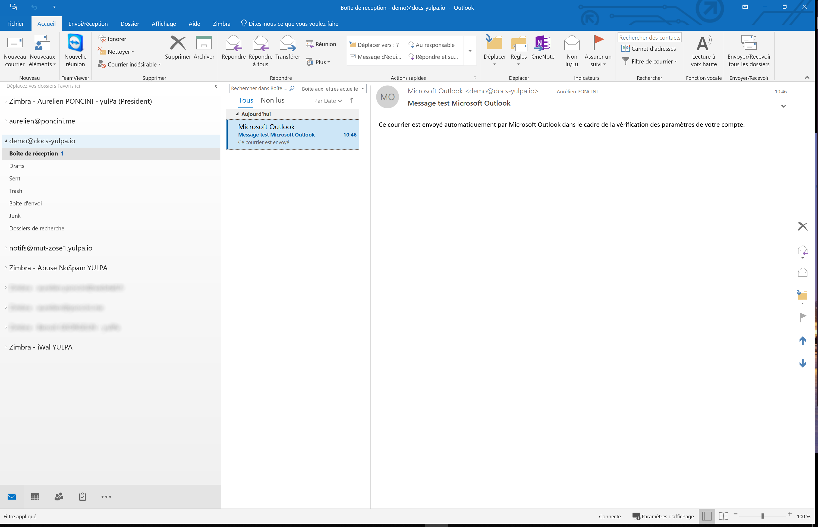
Task: Go to previous item with up arrow
Action: pyautogui.click(x=802, y=341)
